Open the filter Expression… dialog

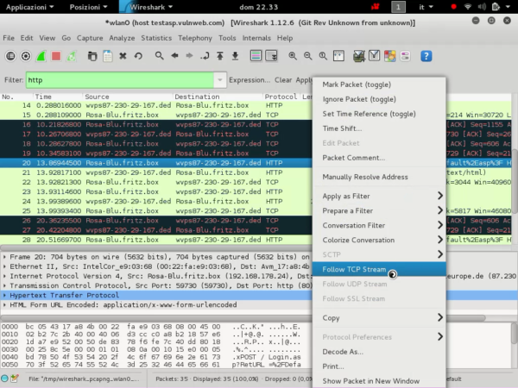(x=250, y=80)
